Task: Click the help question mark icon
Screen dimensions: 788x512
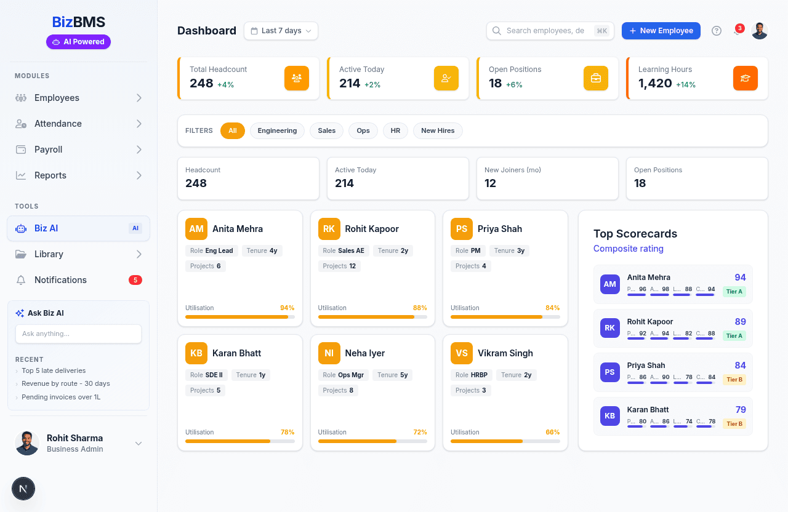Action: 716,31
